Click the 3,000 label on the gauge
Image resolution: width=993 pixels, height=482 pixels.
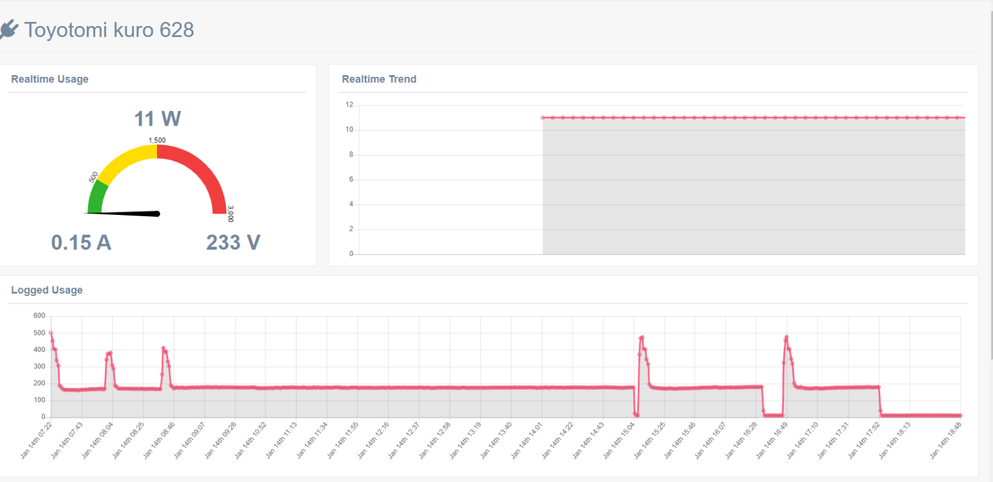click(231, 214)
